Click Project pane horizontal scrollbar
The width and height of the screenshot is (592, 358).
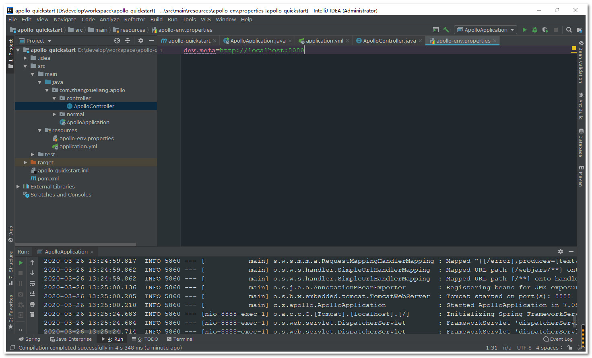click(x=76, y=244)
